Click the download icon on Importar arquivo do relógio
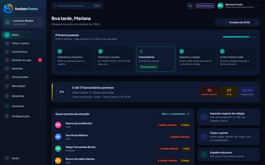265x165 pixels. coord(204,117)
